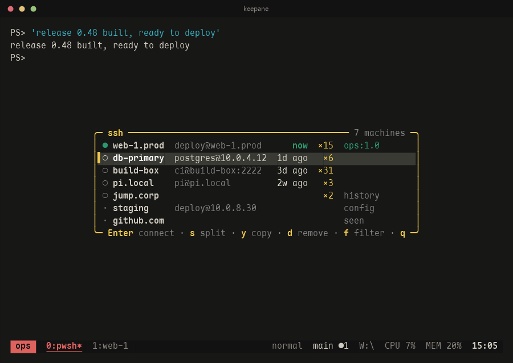Select the web-1.prod machine row

coord(256,146)
